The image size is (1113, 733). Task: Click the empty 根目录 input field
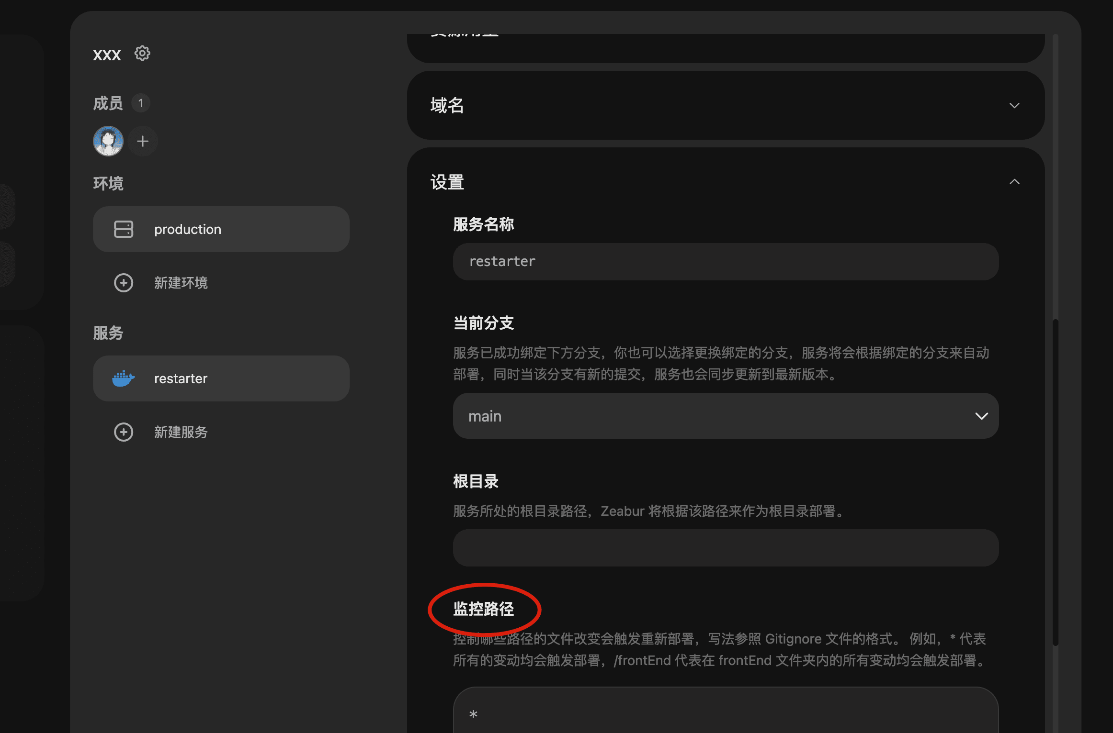point(726,548)
